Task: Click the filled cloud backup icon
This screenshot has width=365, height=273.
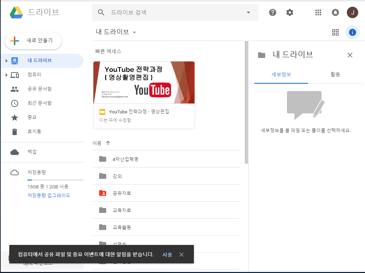Action: [14, 152]
